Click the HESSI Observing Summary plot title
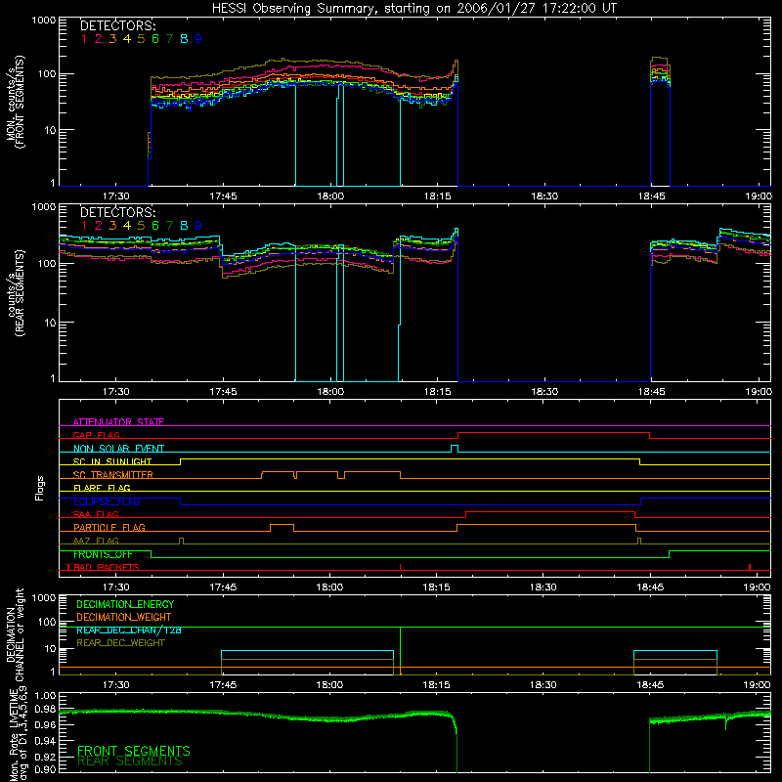The width and height of the screenshot is (782, 782). 413,9
